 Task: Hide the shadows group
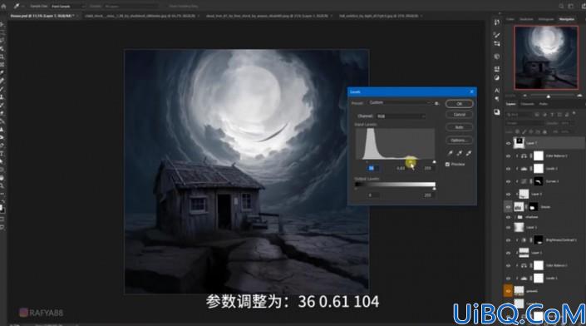(508, 217)
